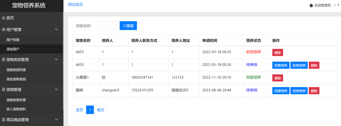Click 同意领养 for 猫咪
The height and width of the screenshot is (126, 341).
click(281, 90)
